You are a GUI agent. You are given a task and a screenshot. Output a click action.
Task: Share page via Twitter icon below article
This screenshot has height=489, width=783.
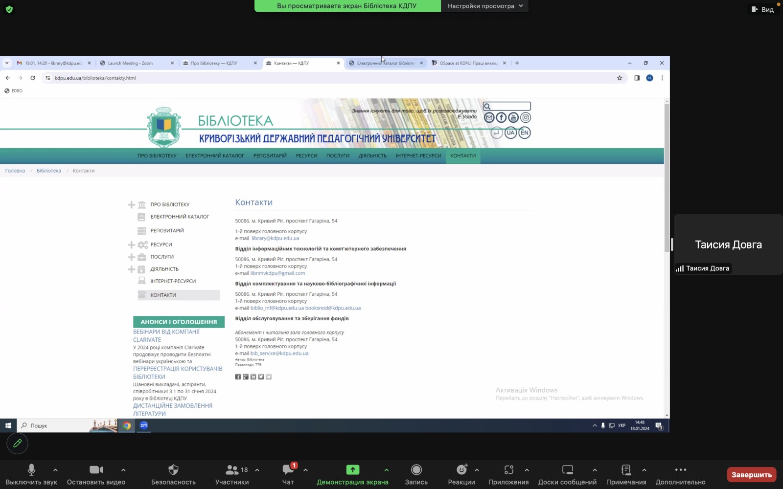click(x=261, y=377)
